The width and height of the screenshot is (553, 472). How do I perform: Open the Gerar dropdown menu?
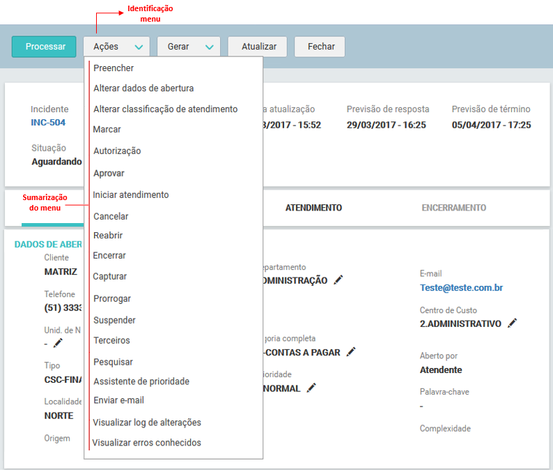(x=189, y=47)
